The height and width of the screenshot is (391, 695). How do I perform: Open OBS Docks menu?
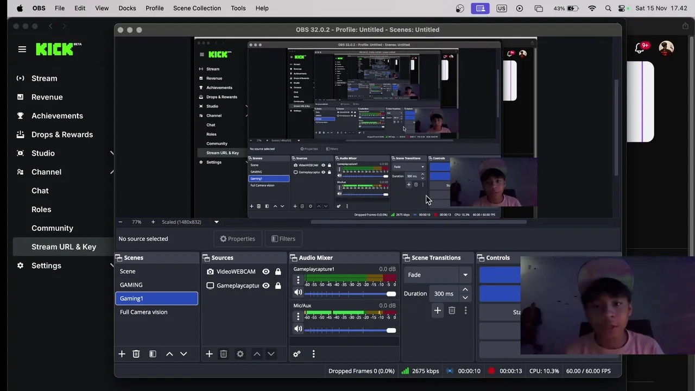click(127, 8)
